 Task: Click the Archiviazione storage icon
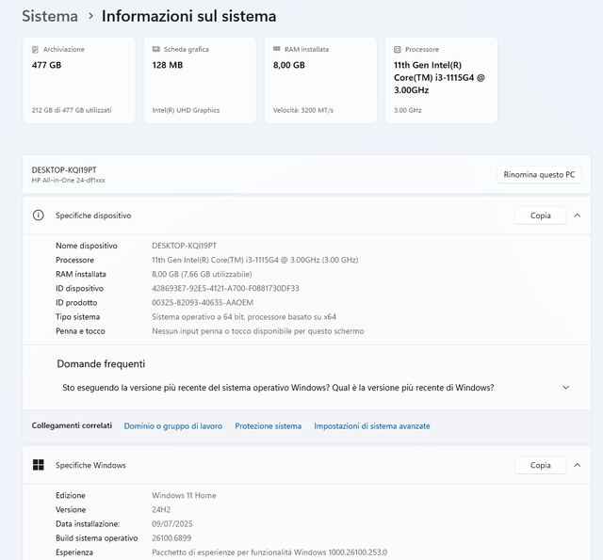(36, 49)
